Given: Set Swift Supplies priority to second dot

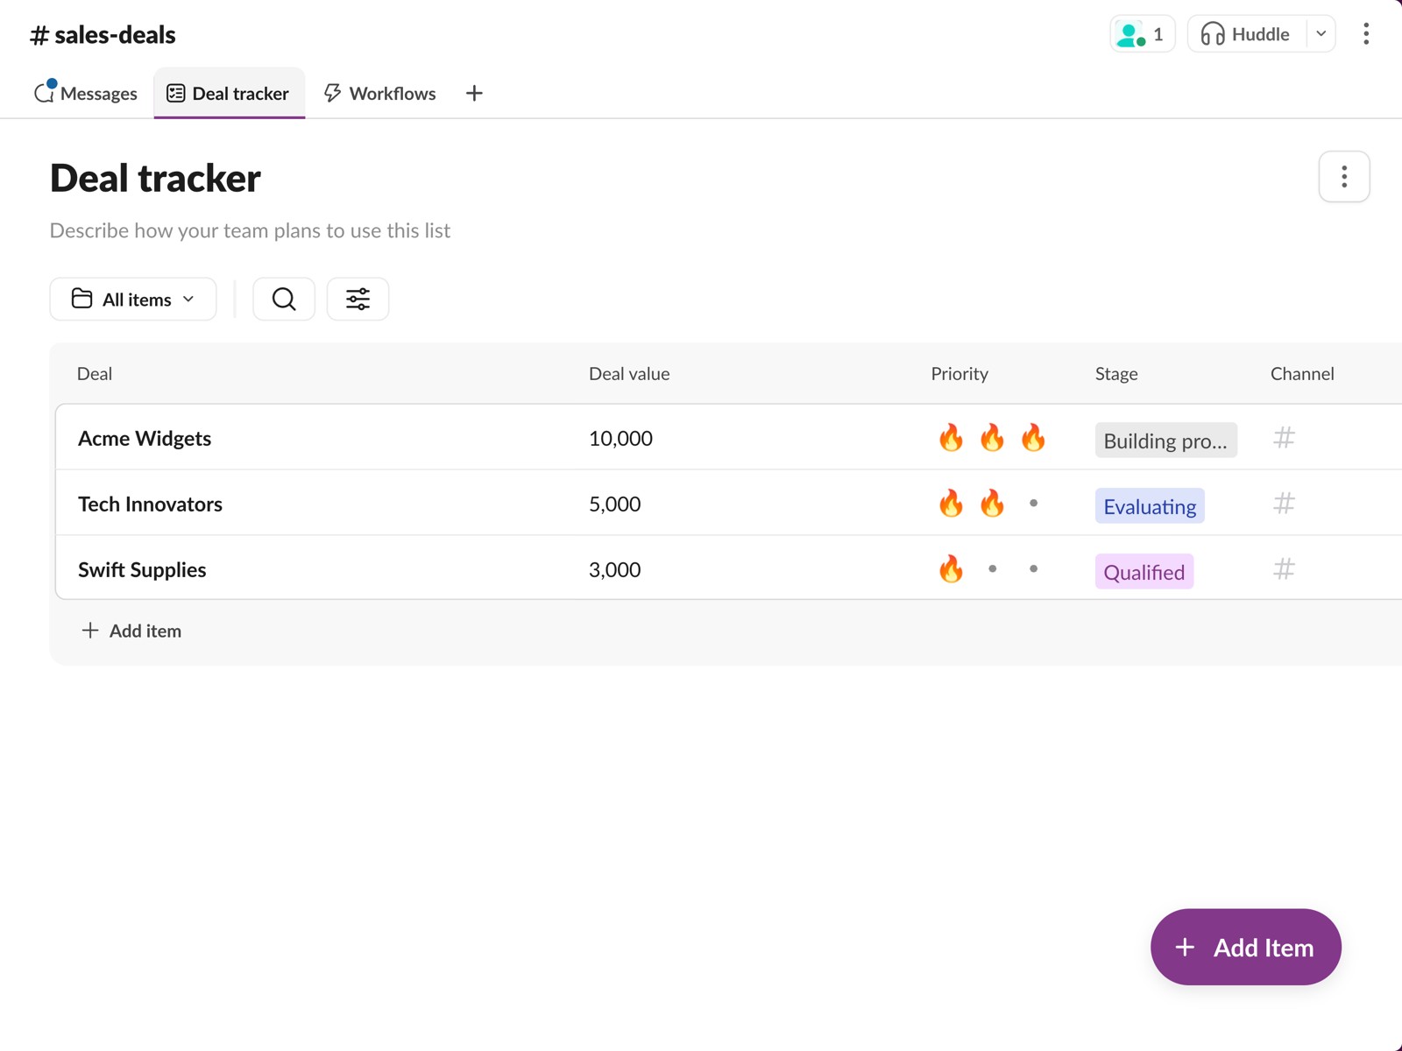Looking at the screenshot, I should pos(992,568).
